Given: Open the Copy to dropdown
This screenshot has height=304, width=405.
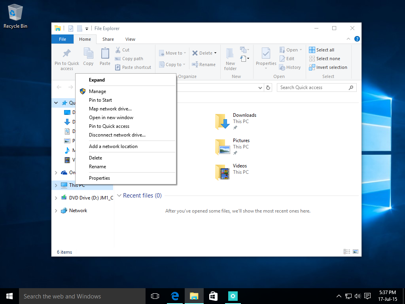Looking at the screenshot, I should 172,65.
